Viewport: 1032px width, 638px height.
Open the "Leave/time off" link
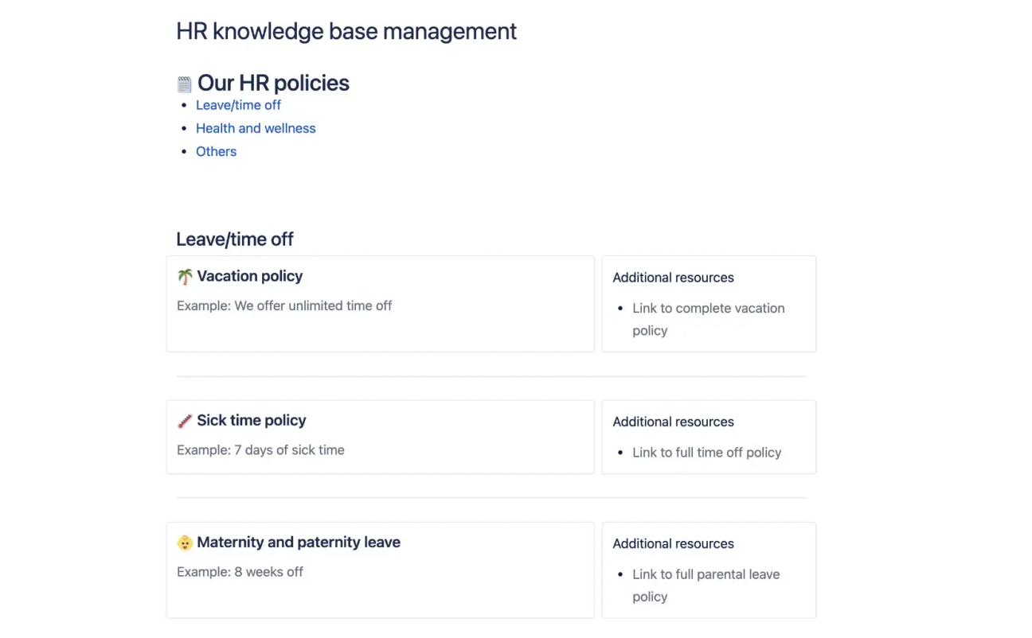click(x=238, y=105)
